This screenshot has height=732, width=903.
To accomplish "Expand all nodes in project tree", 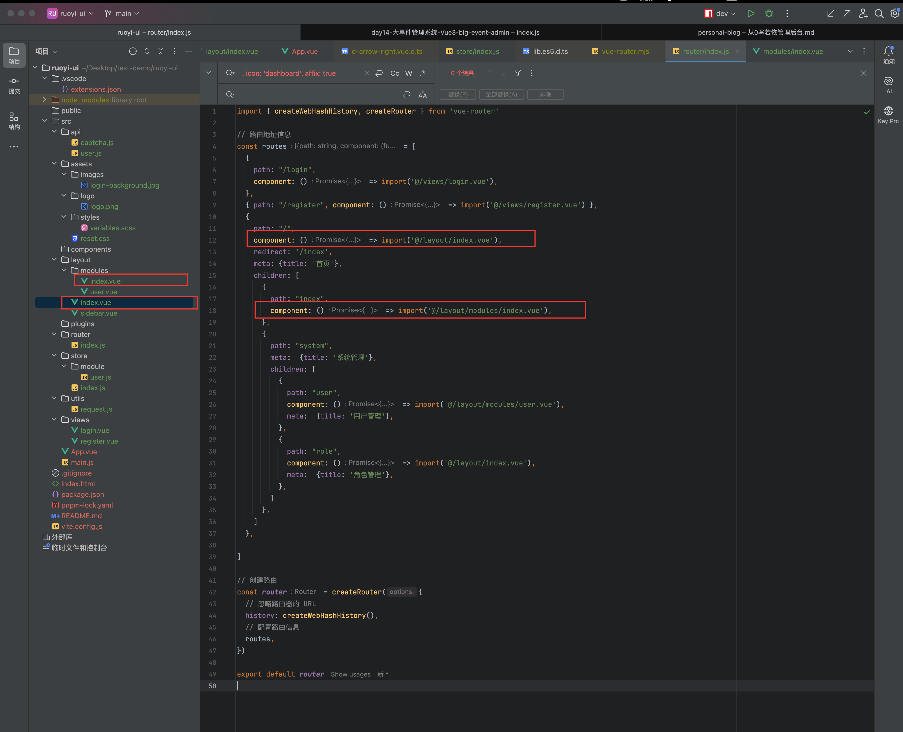I will 147,51.
